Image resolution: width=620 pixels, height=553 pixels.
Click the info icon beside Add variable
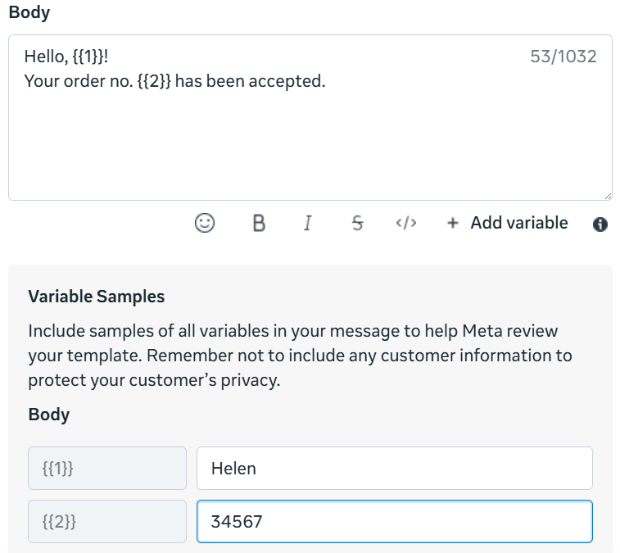pyautogui.click(x=600, y=224)
